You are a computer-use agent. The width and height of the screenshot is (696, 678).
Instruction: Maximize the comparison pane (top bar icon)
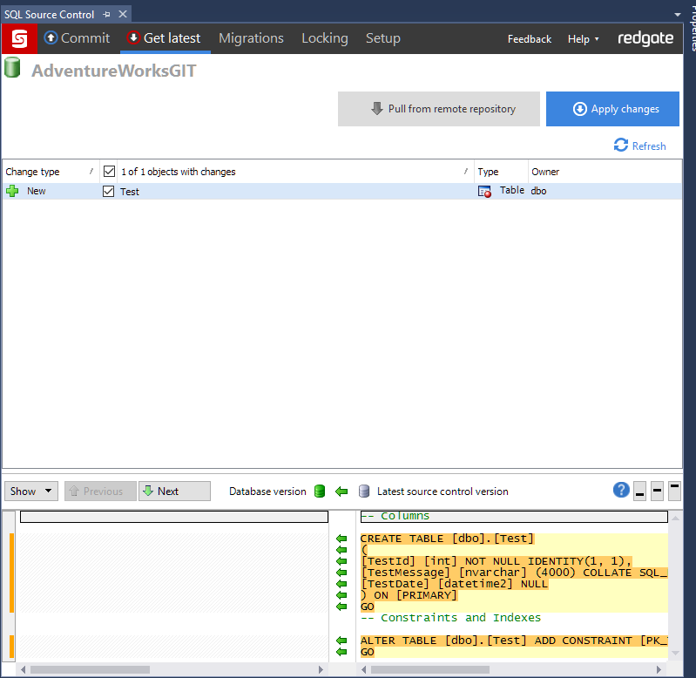point(675,492)
